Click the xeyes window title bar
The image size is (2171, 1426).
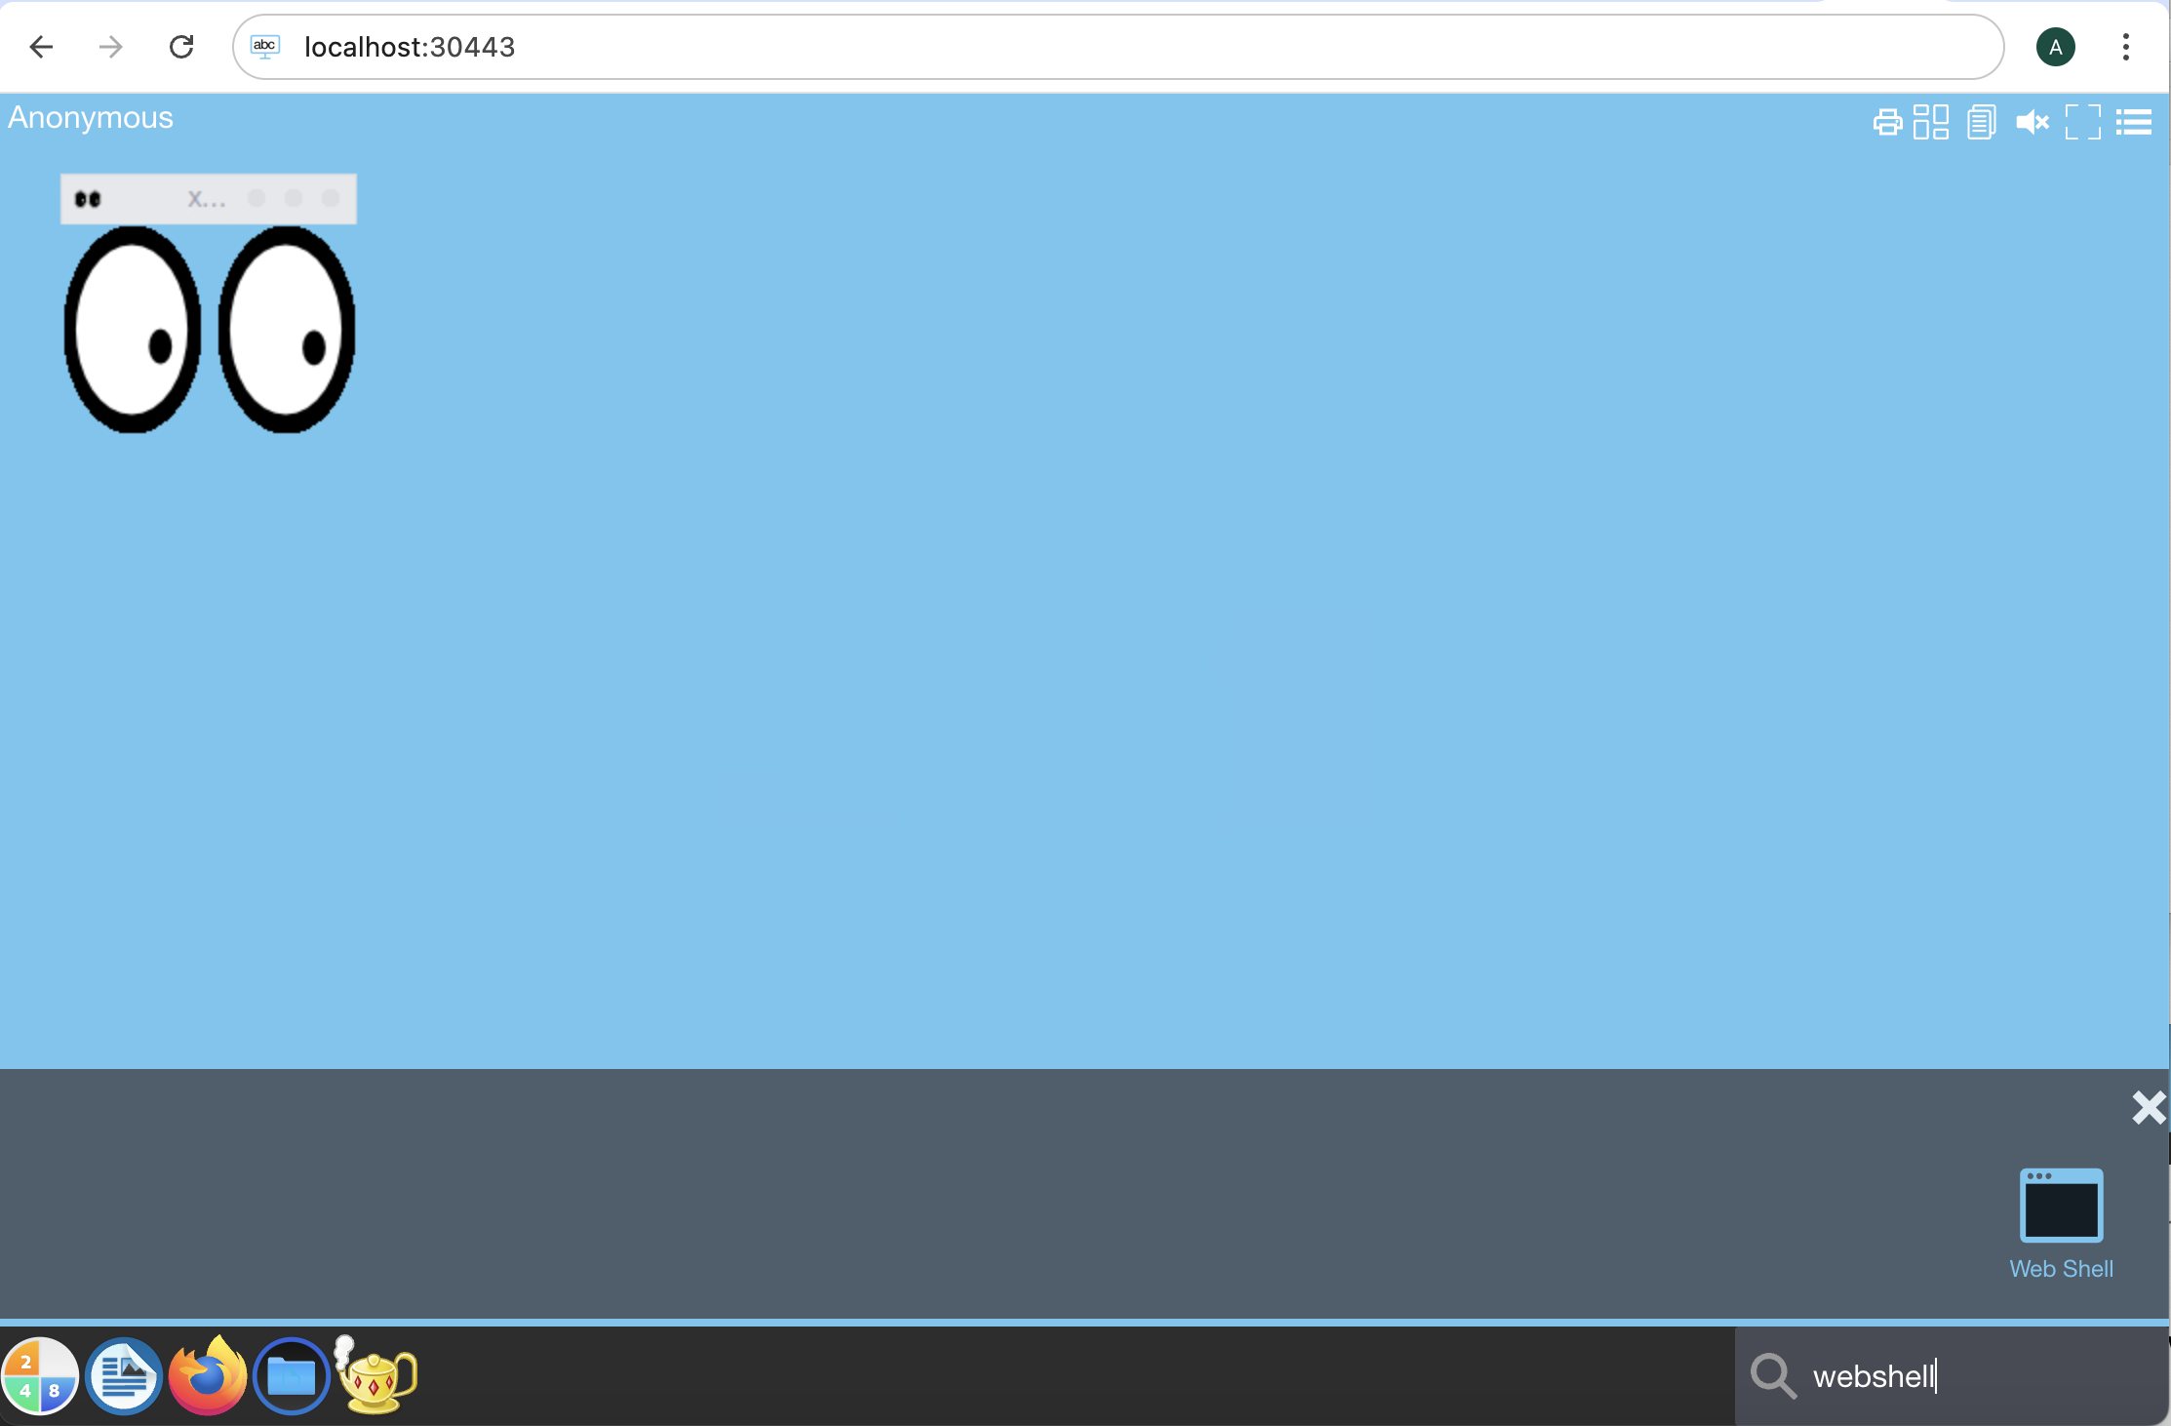(209, 199)
